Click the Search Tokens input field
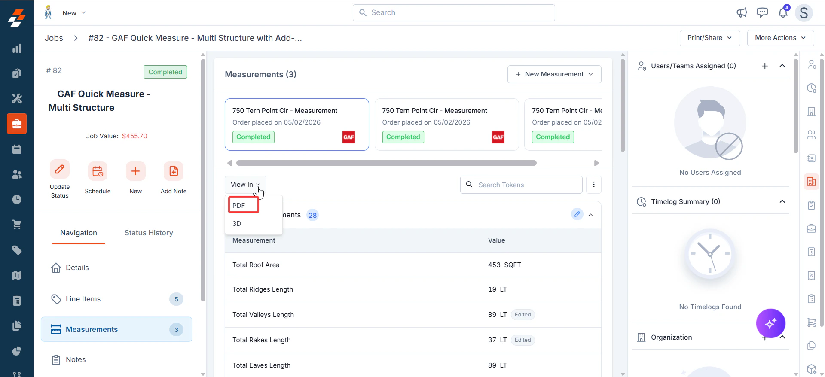825x377 pixels. click(521, 185)
